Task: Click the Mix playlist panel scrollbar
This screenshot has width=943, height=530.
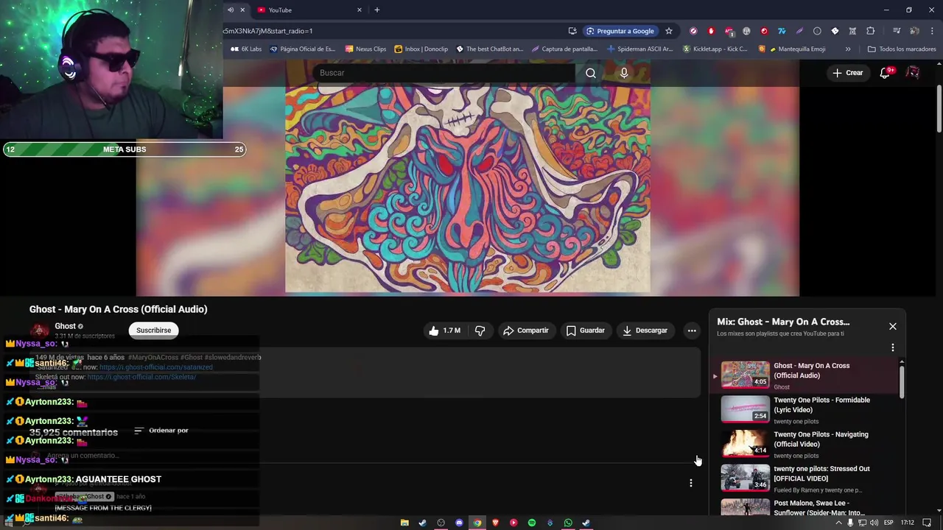Action: tap(902, 381)
